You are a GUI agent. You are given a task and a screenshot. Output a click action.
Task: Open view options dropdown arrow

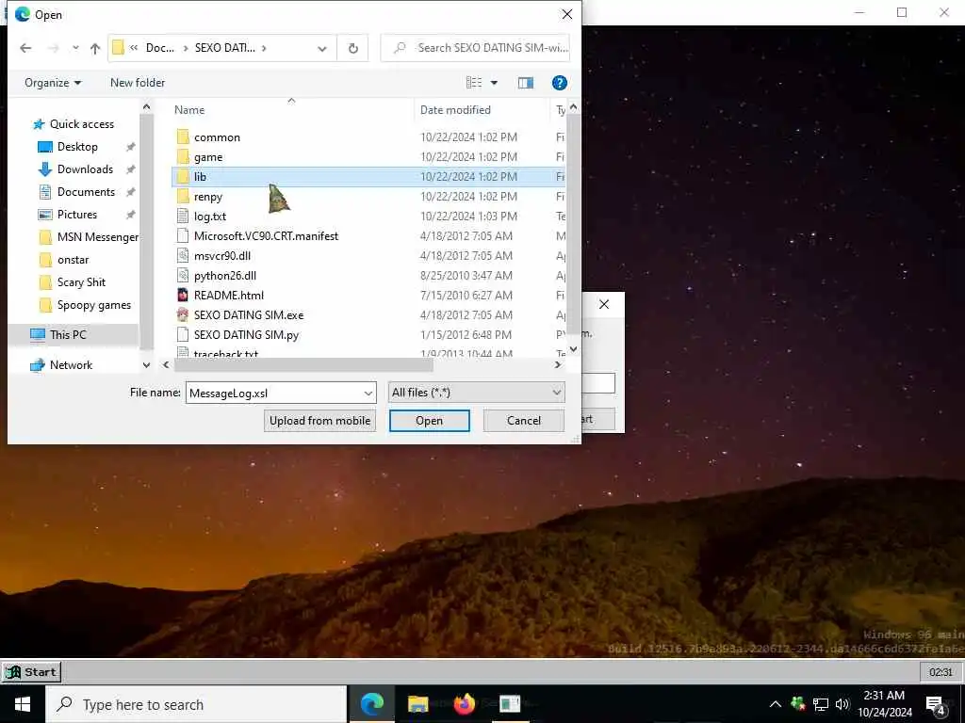[494, 83]
